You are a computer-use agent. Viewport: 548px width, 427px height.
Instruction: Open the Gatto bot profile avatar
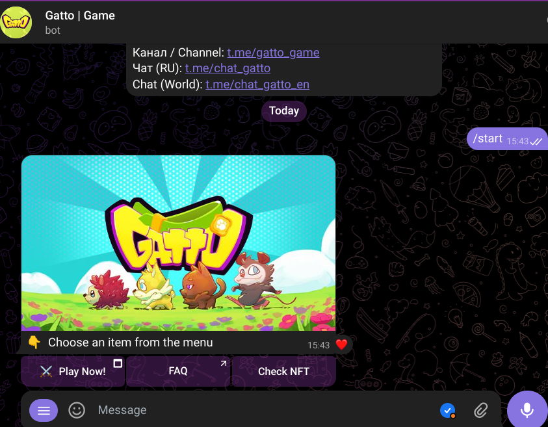point(16,22)
